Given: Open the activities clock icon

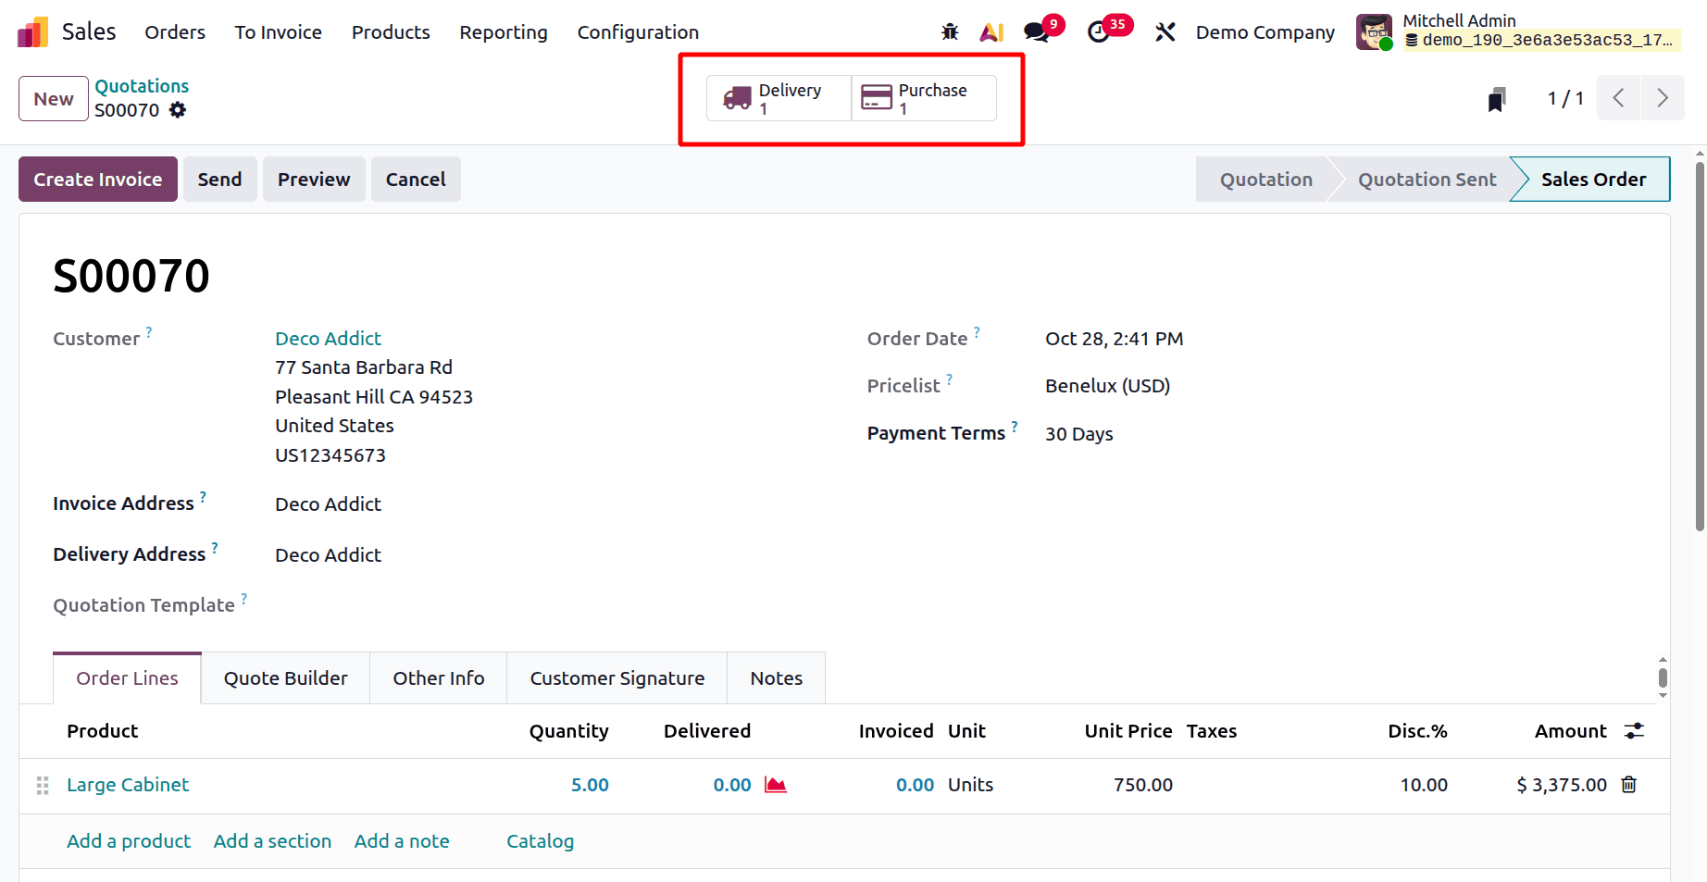Looking at the screenshot, I should (1102, 31).
